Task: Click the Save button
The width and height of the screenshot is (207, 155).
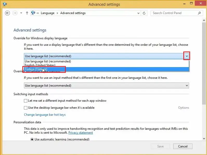Action: tap(160, 146)
